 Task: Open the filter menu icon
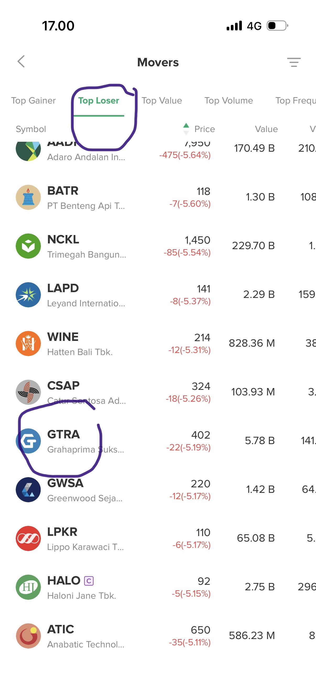[294, 62]
